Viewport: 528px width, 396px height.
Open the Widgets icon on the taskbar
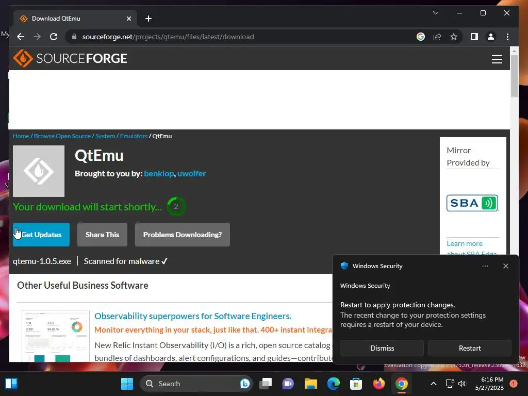tap(11, 384)
